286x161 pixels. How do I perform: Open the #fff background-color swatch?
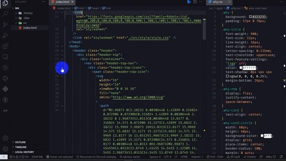tap(262, 136)
